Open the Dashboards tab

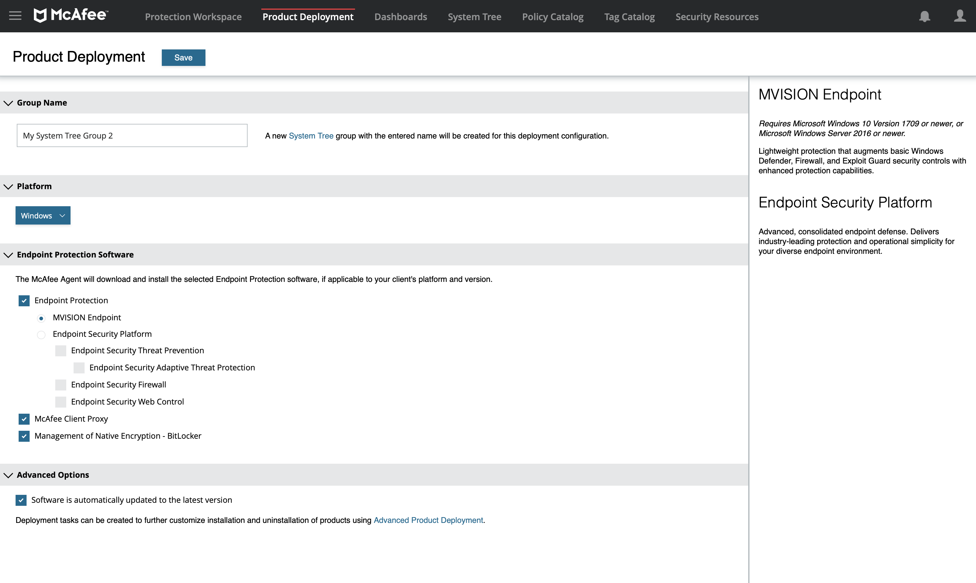(401, 16)
